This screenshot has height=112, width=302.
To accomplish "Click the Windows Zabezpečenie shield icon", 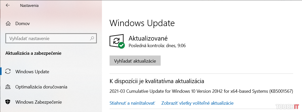I will 8,102.
